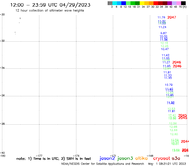Screen dimensions: 189x166
Task: Pick the purple swatch in the color scale
Action: tap(170, 3)
